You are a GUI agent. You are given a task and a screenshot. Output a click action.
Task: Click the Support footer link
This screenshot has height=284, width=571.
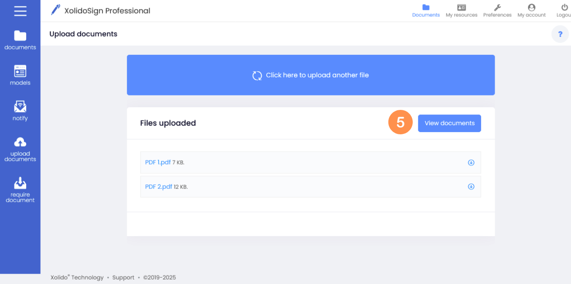[123, 278]
